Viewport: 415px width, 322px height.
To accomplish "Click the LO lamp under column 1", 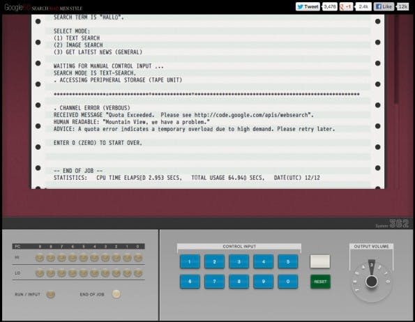I will pyautogui.click(x=127, y=273).
